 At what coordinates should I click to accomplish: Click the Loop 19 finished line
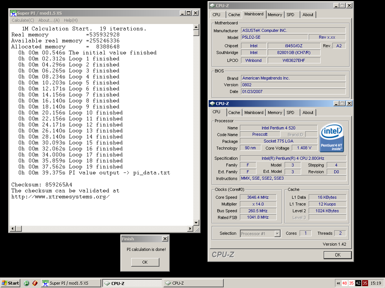pyautogui.click(x=70, y=167)
